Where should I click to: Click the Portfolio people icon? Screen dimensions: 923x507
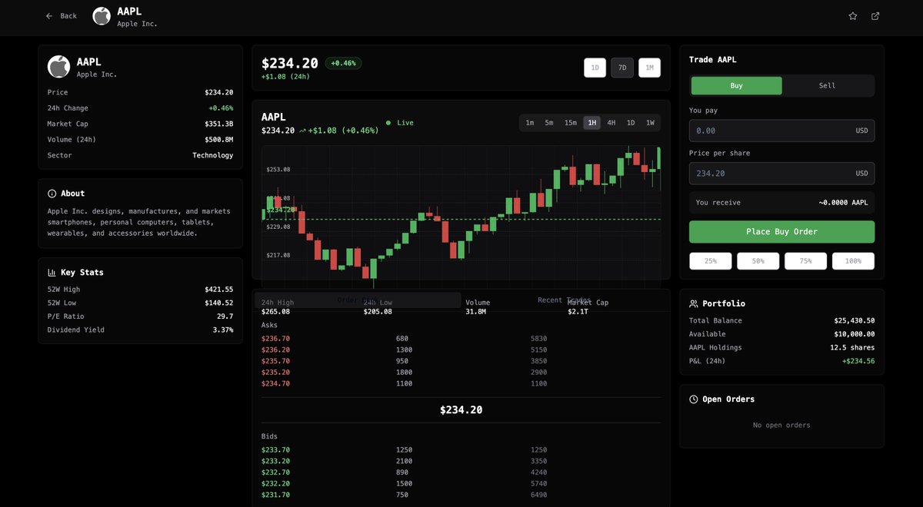pyautogui.click(x=694, y=304)
